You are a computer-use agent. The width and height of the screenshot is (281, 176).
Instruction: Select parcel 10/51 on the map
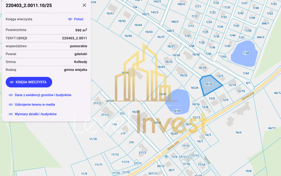[x=110, y=14]
